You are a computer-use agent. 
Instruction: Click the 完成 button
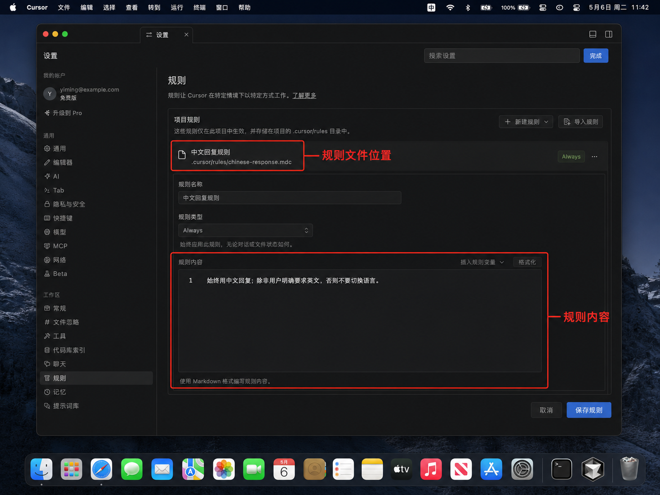596,56
